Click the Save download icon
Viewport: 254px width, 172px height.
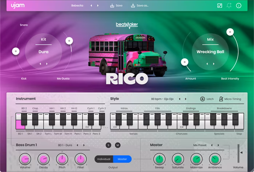112,6
